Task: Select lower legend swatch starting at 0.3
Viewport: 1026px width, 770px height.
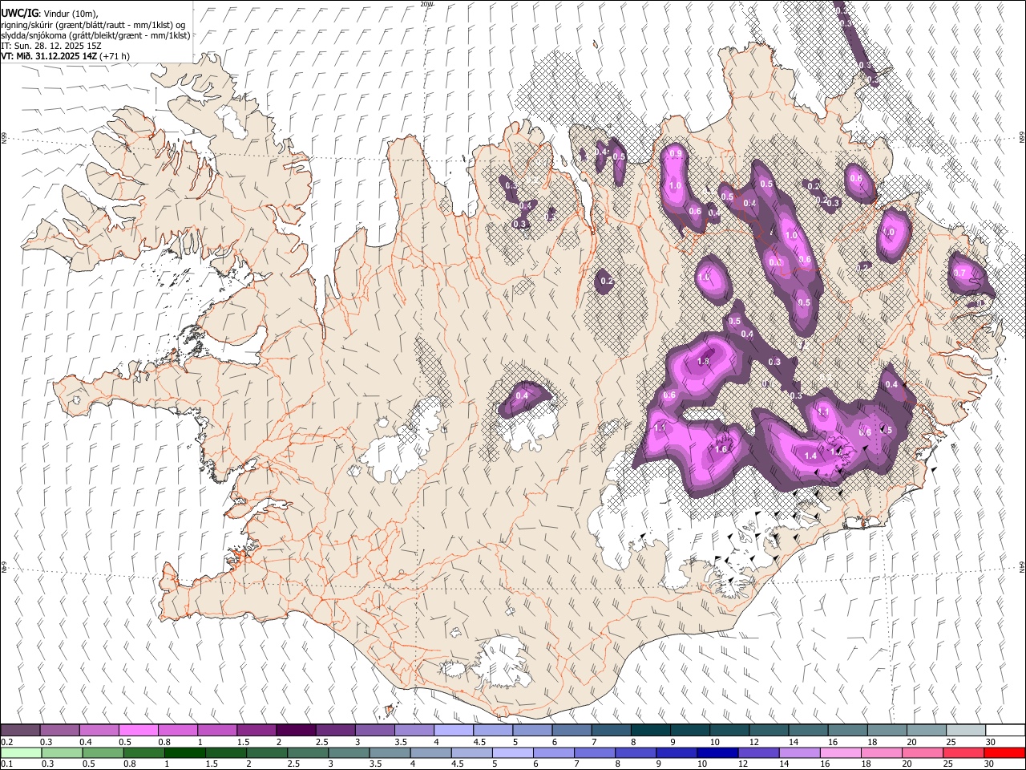Action: 62,753
